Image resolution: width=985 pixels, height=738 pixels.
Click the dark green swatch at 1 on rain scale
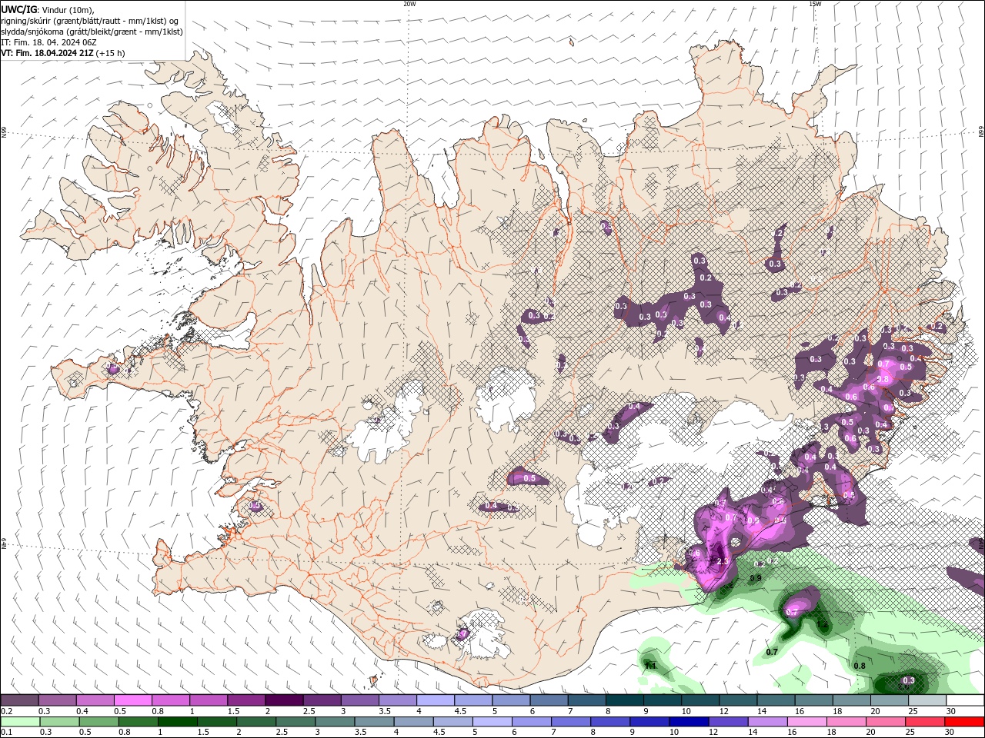click(x=176, y=722)
